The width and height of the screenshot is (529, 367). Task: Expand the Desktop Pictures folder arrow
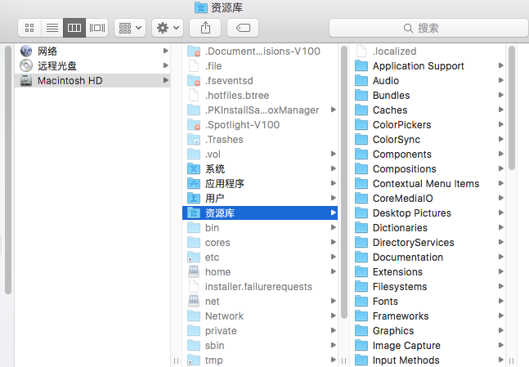[x=501, y=213]
